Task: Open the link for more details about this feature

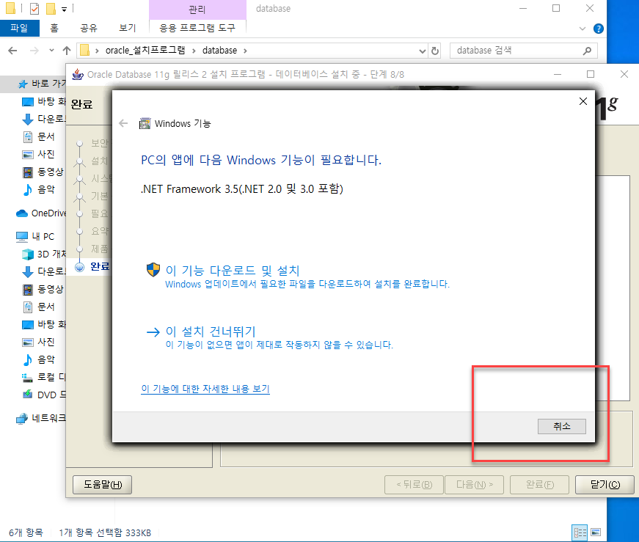Action: click(205, 389)
